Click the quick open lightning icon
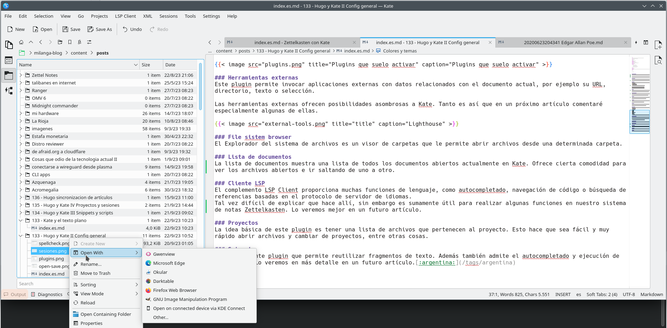 636,42
